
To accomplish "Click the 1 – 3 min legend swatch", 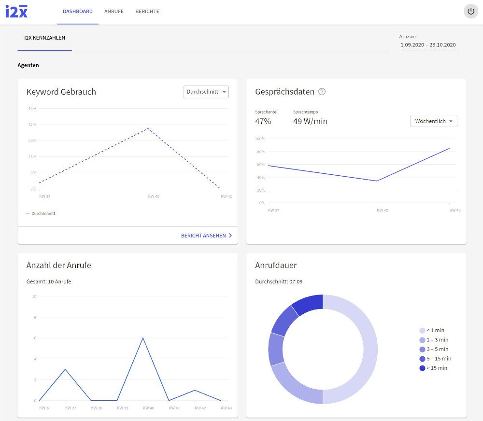I will (422, 340).
